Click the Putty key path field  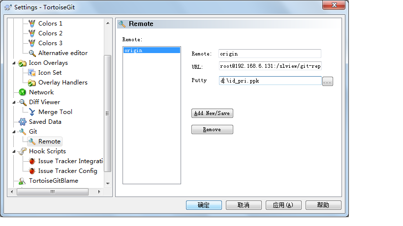[270, 81]
